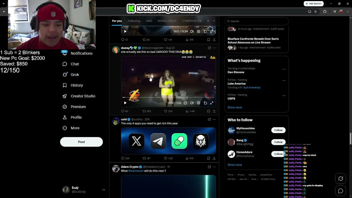The width and height of the screenshot is (352, 198).
Task: Bookmark danny's post
Action: 209,111
